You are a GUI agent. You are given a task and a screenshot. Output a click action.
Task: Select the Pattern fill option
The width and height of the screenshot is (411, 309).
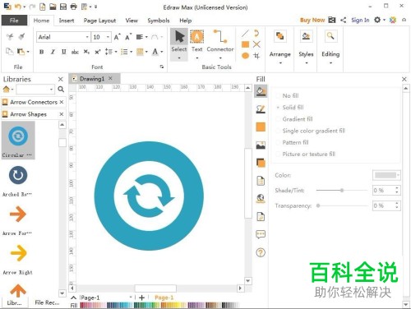(x=292, y=142)
